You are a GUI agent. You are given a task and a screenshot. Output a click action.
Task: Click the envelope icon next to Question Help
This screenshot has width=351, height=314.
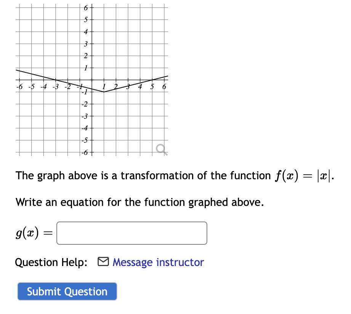(103, 262)
